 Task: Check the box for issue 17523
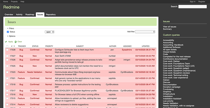click(7, 72)
